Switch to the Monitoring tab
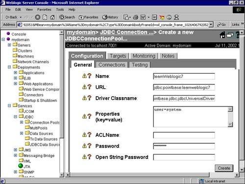This screenshot has width=245, height=184. click(x=144, y=56)
